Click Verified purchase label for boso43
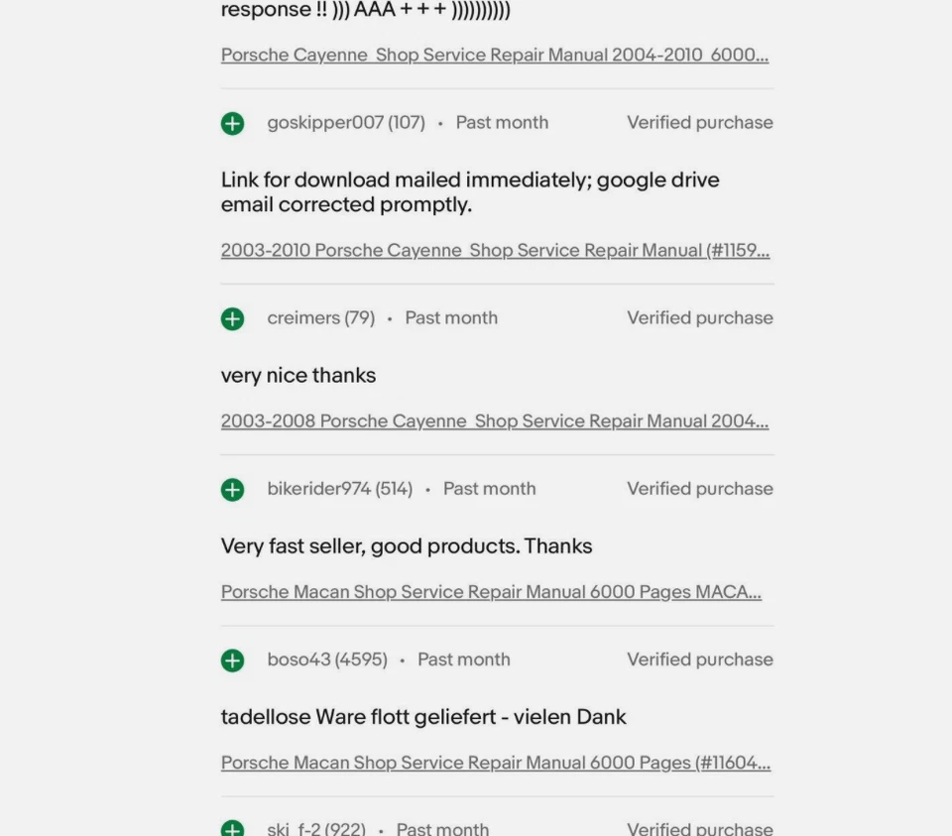 pos(699,659)
